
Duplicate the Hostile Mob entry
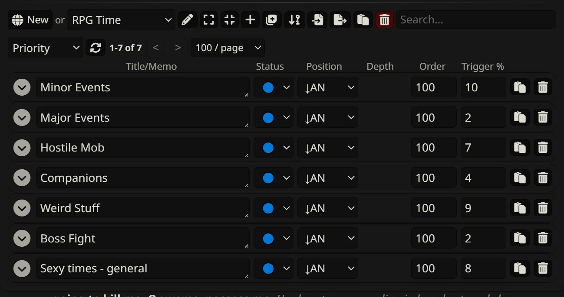(x=520, y=148)
